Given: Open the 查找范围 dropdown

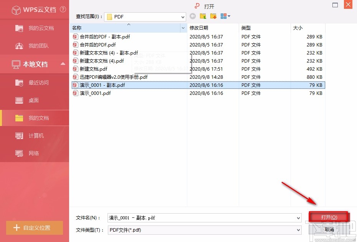Looking at the screenshot, I should [183, 17].
